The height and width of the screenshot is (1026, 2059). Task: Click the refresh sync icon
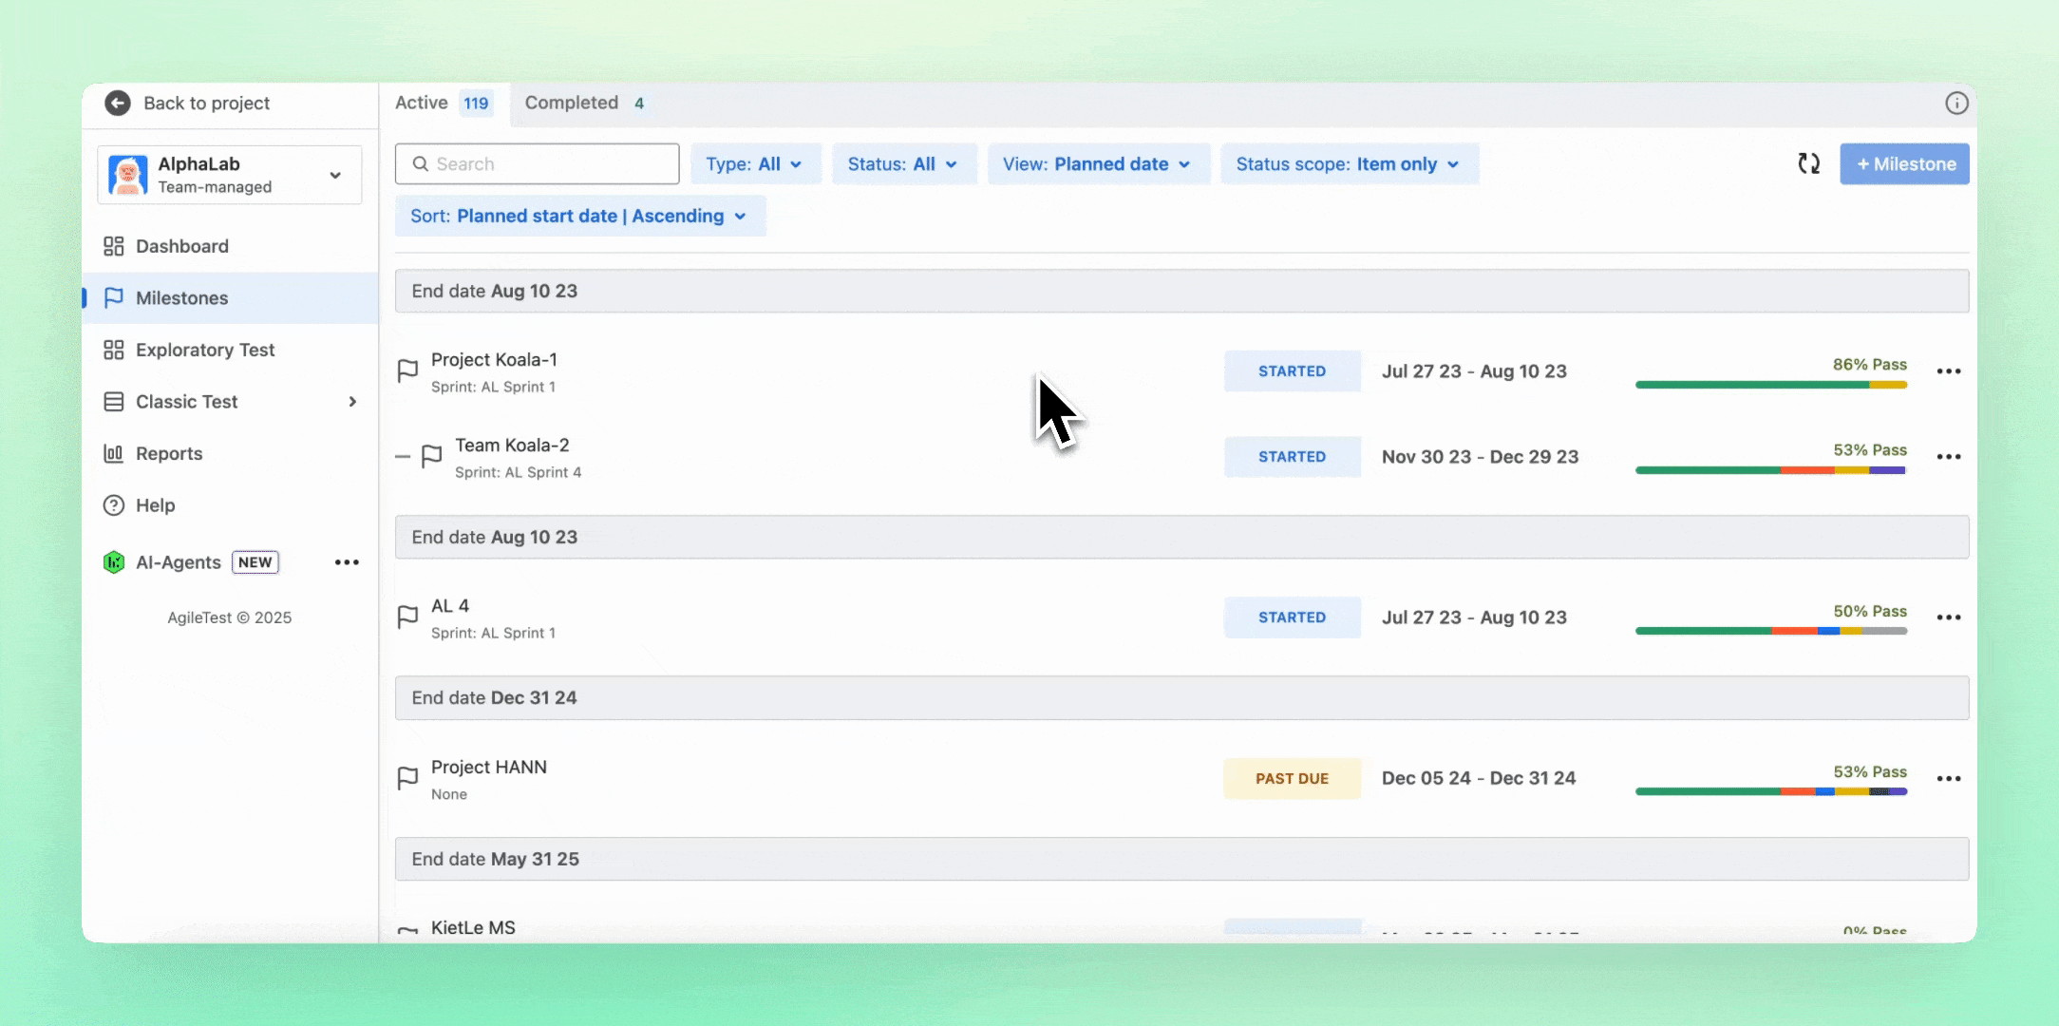[1808, 163]
